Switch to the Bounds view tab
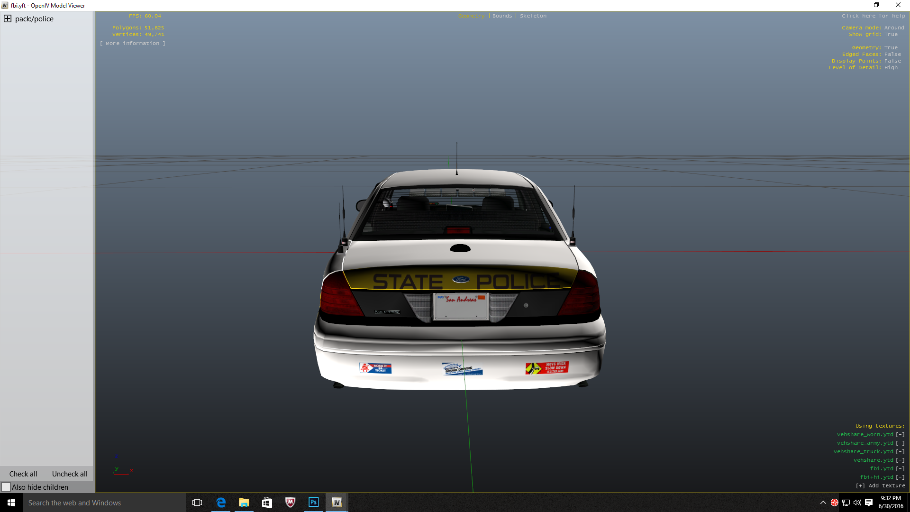 click(x=502, y=16)
